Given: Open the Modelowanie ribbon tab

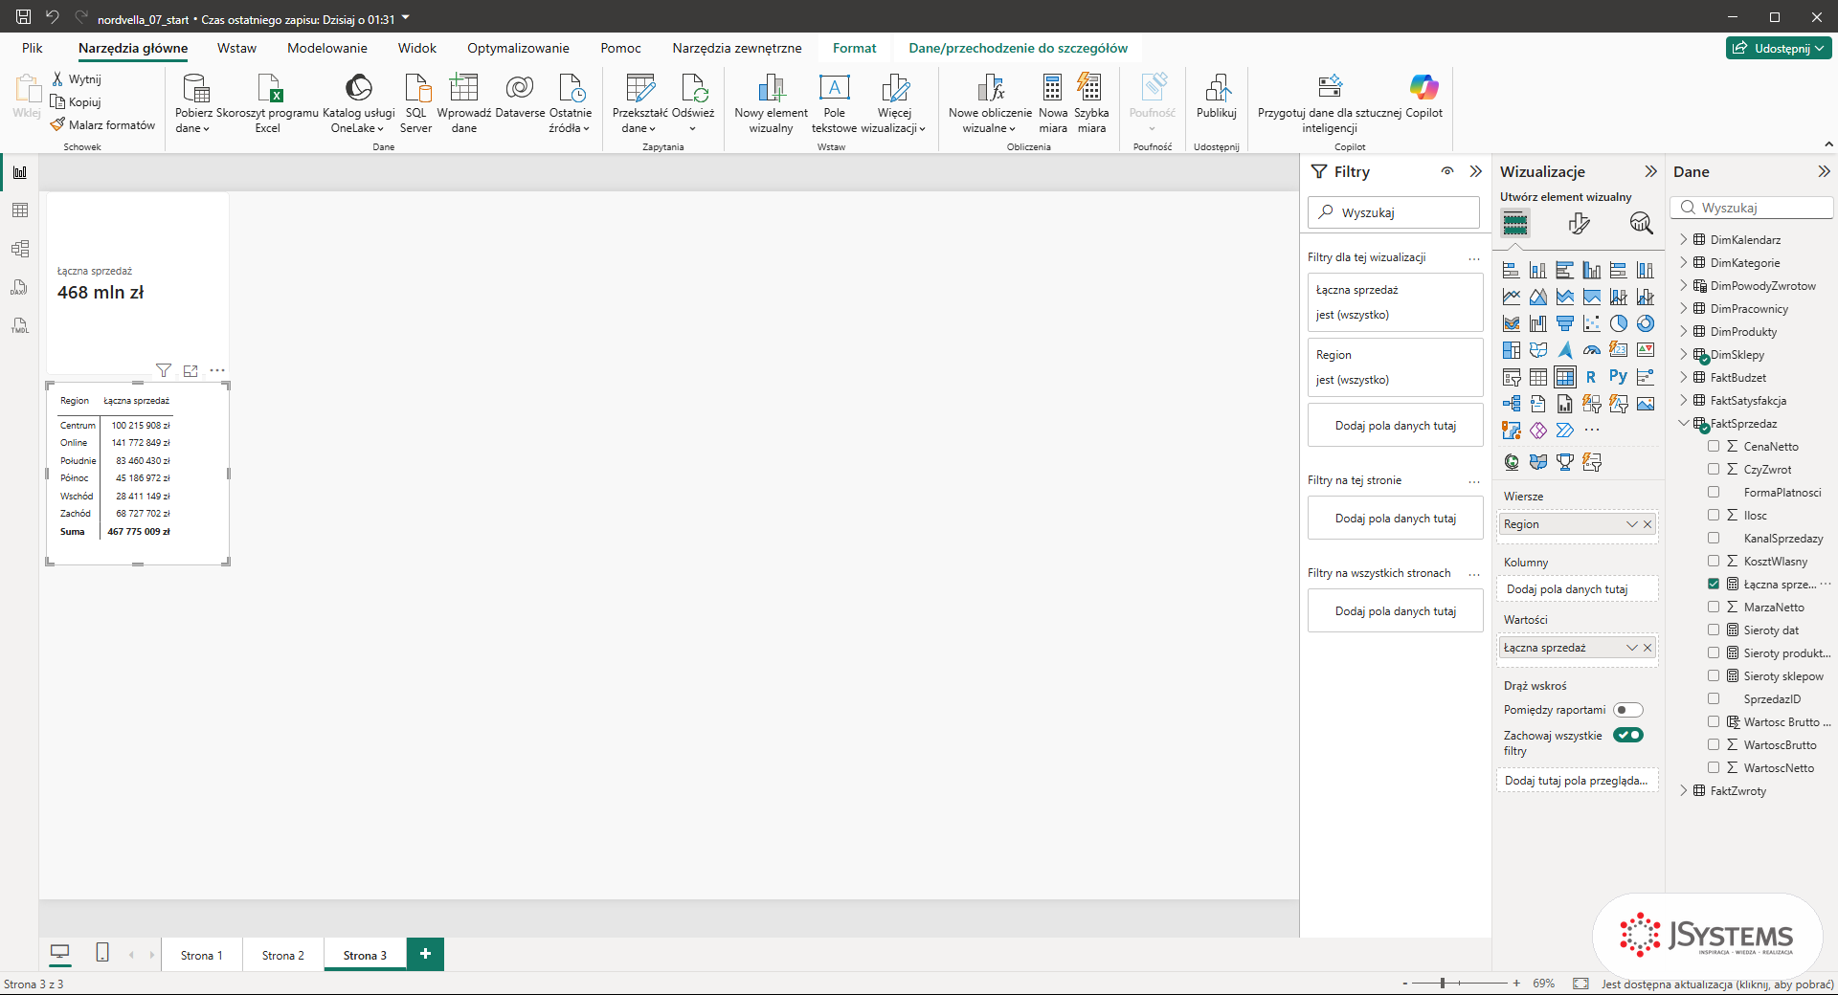Looking at the screenshot, I should 327,48.
